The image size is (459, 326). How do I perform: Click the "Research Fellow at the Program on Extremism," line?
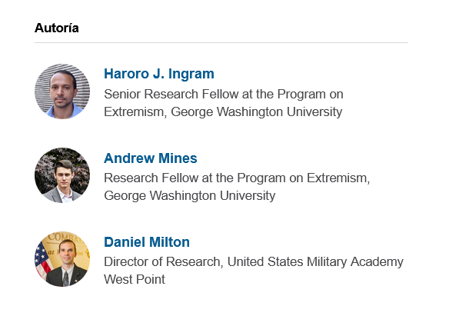237,178
